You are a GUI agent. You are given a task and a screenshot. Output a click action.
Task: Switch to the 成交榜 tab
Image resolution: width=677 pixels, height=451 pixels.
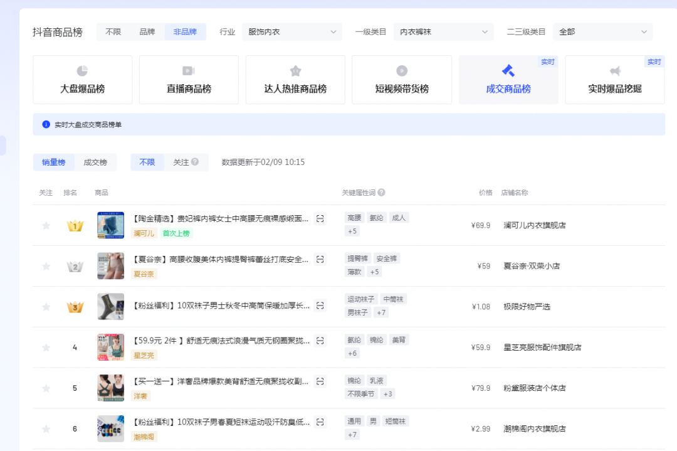pyautogui.click(x=96, y=161)
